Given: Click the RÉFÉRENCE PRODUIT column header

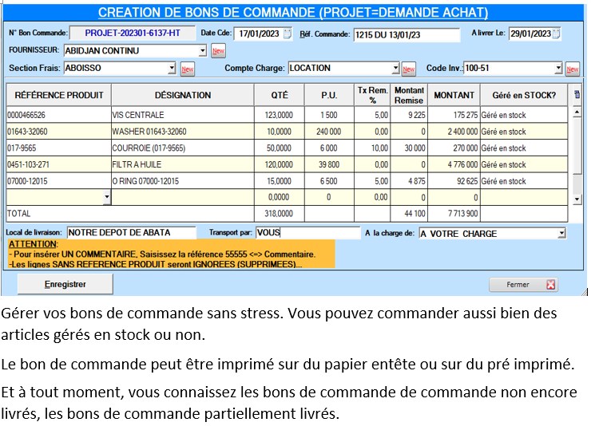Looking at the screenshot, I should click(x=59, y=95).
